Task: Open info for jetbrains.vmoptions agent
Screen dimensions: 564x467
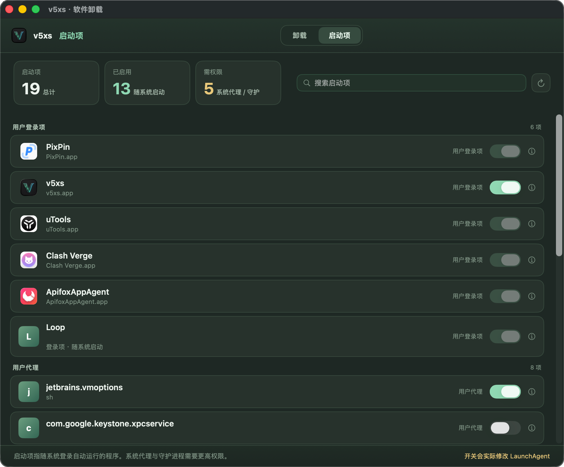Action: pos(531,392)
